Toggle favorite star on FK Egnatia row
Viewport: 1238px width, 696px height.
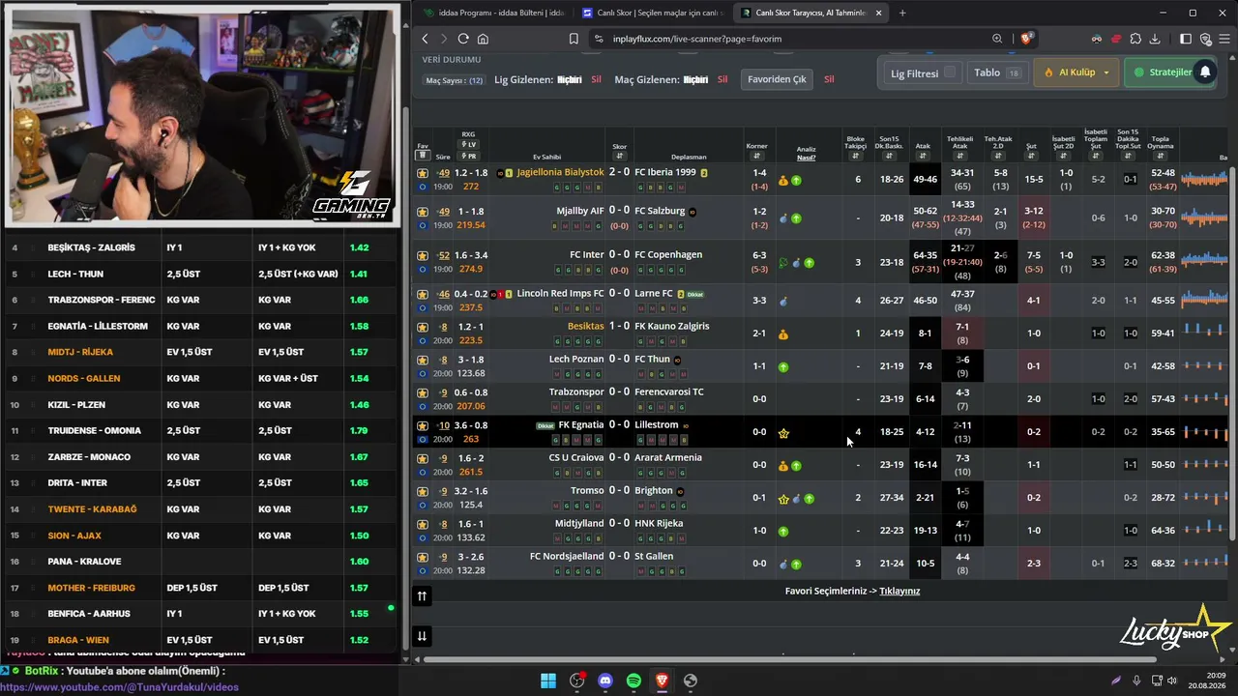423,425
